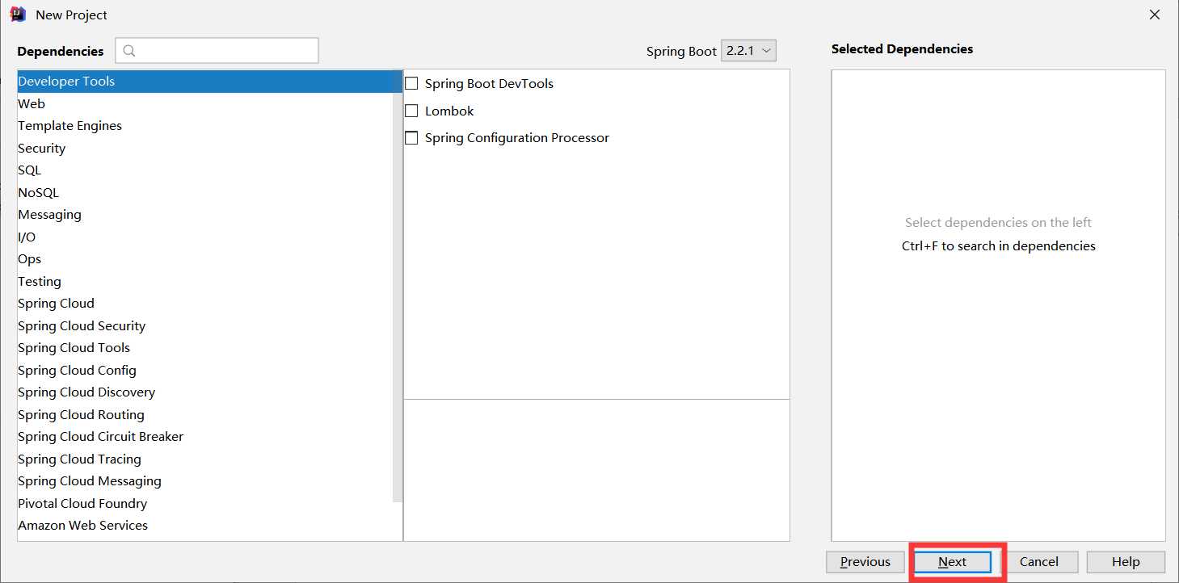Choose Spring Cloud Config category
The image size is (1179, 583).
pyautogui.click(x=205, y=370)
